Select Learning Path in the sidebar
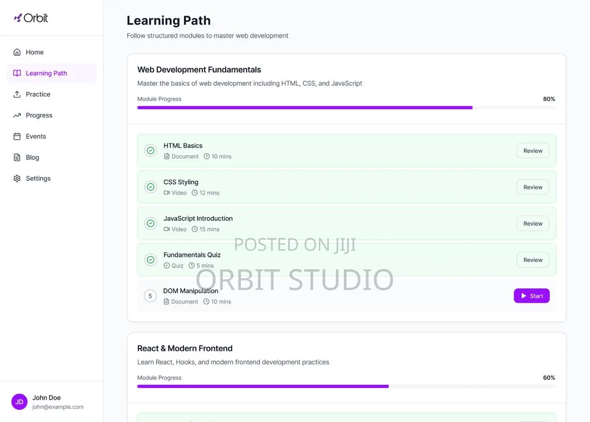This screenshot has width=590, height=422. [52, 73]
